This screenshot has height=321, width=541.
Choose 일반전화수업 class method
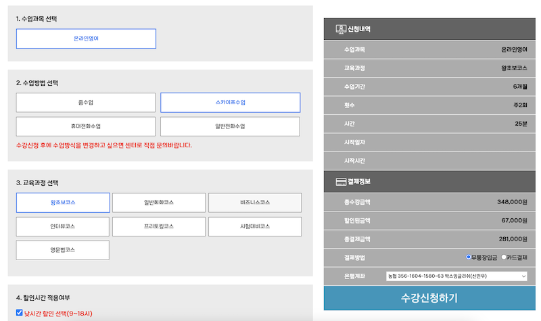(x=230, y=126)
